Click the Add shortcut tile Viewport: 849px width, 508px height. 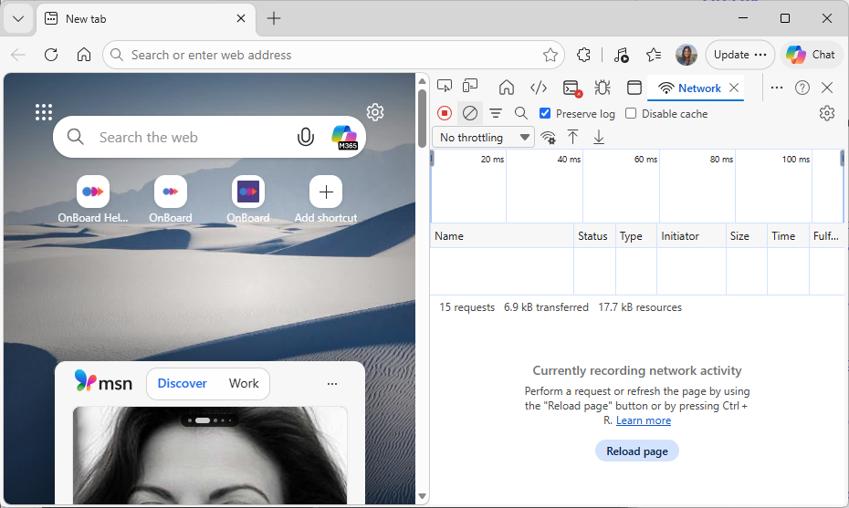pos(326,199)
